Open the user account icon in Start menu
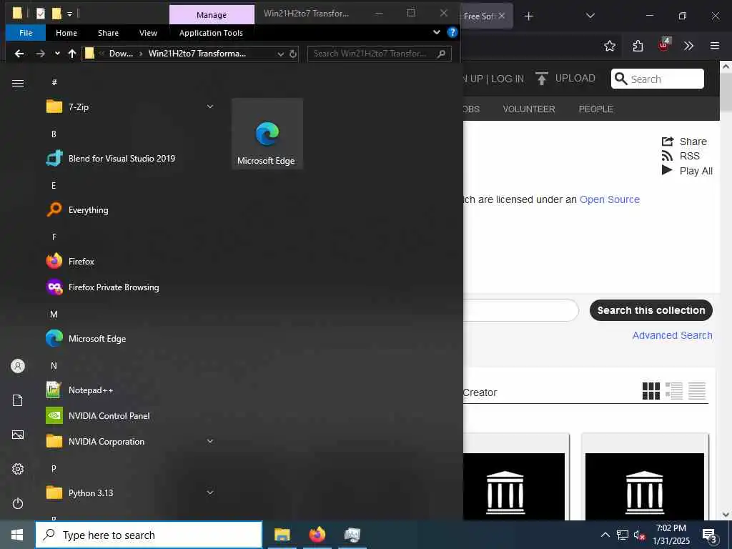This screenshot has height=549, width=732. [18, 366]
